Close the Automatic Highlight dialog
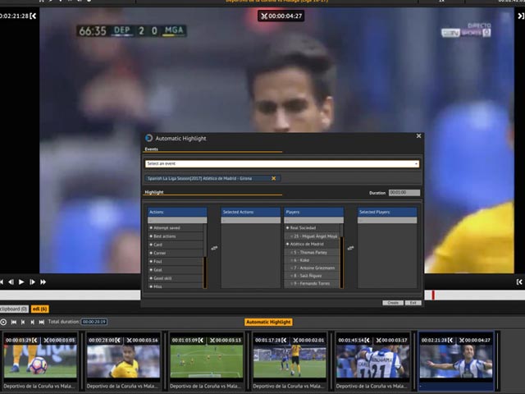Viewport: 525px width, 394px height. 418,136
